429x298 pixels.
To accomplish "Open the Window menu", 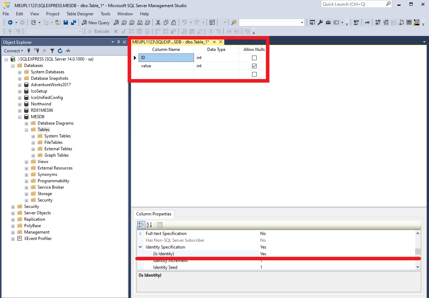I will (x=125, y=14).
